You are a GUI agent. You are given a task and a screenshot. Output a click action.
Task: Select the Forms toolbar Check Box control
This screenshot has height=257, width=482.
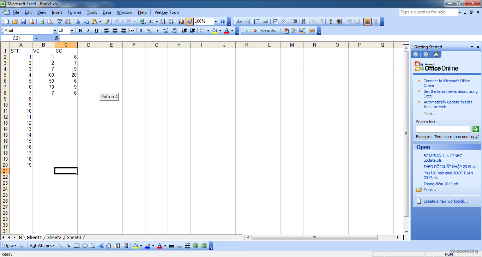pyautogui.click(x=275, y=22)
